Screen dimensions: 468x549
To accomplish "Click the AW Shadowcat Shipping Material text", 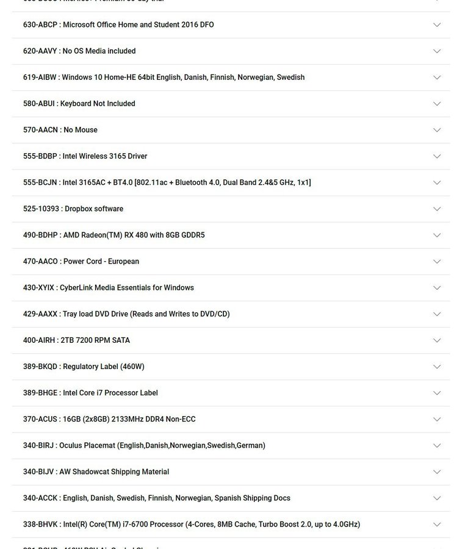I will coord(96,472).
